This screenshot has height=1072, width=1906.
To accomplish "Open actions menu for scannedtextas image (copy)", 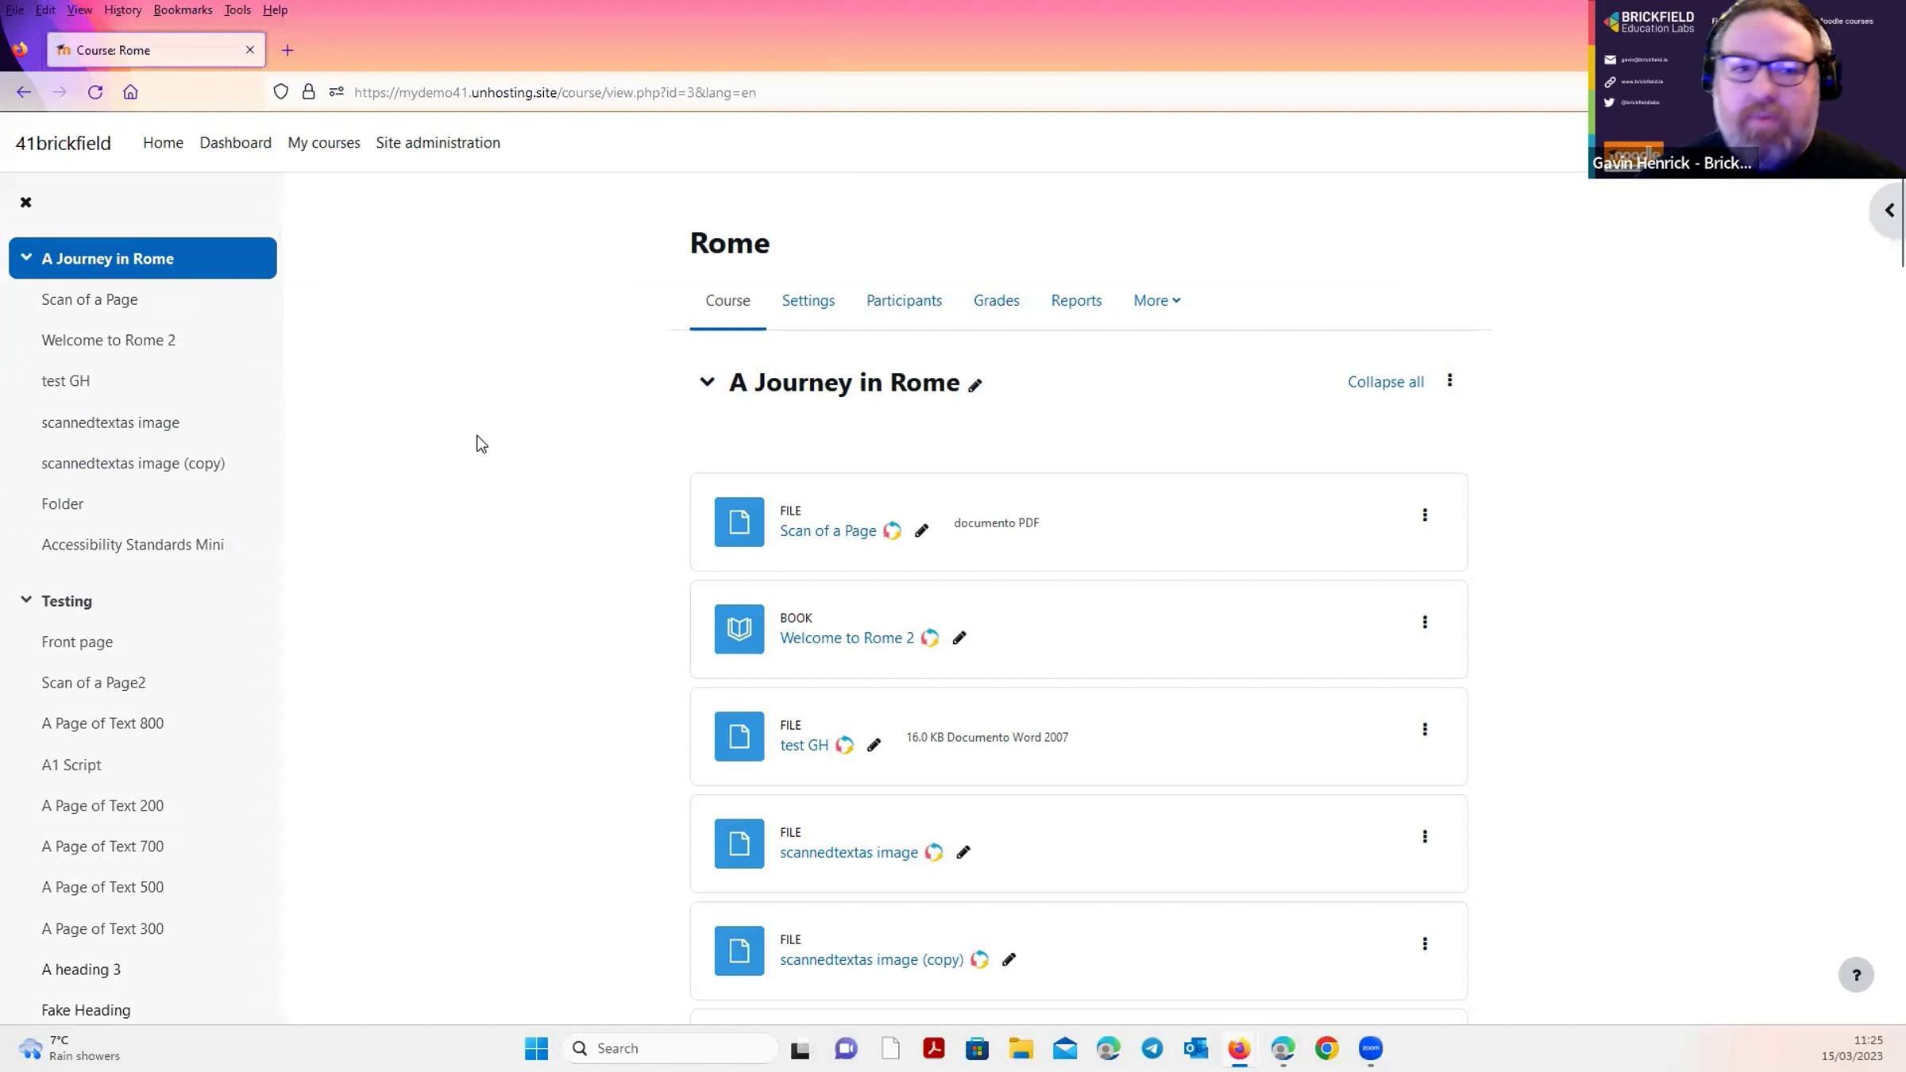I will pos(1425,944).
